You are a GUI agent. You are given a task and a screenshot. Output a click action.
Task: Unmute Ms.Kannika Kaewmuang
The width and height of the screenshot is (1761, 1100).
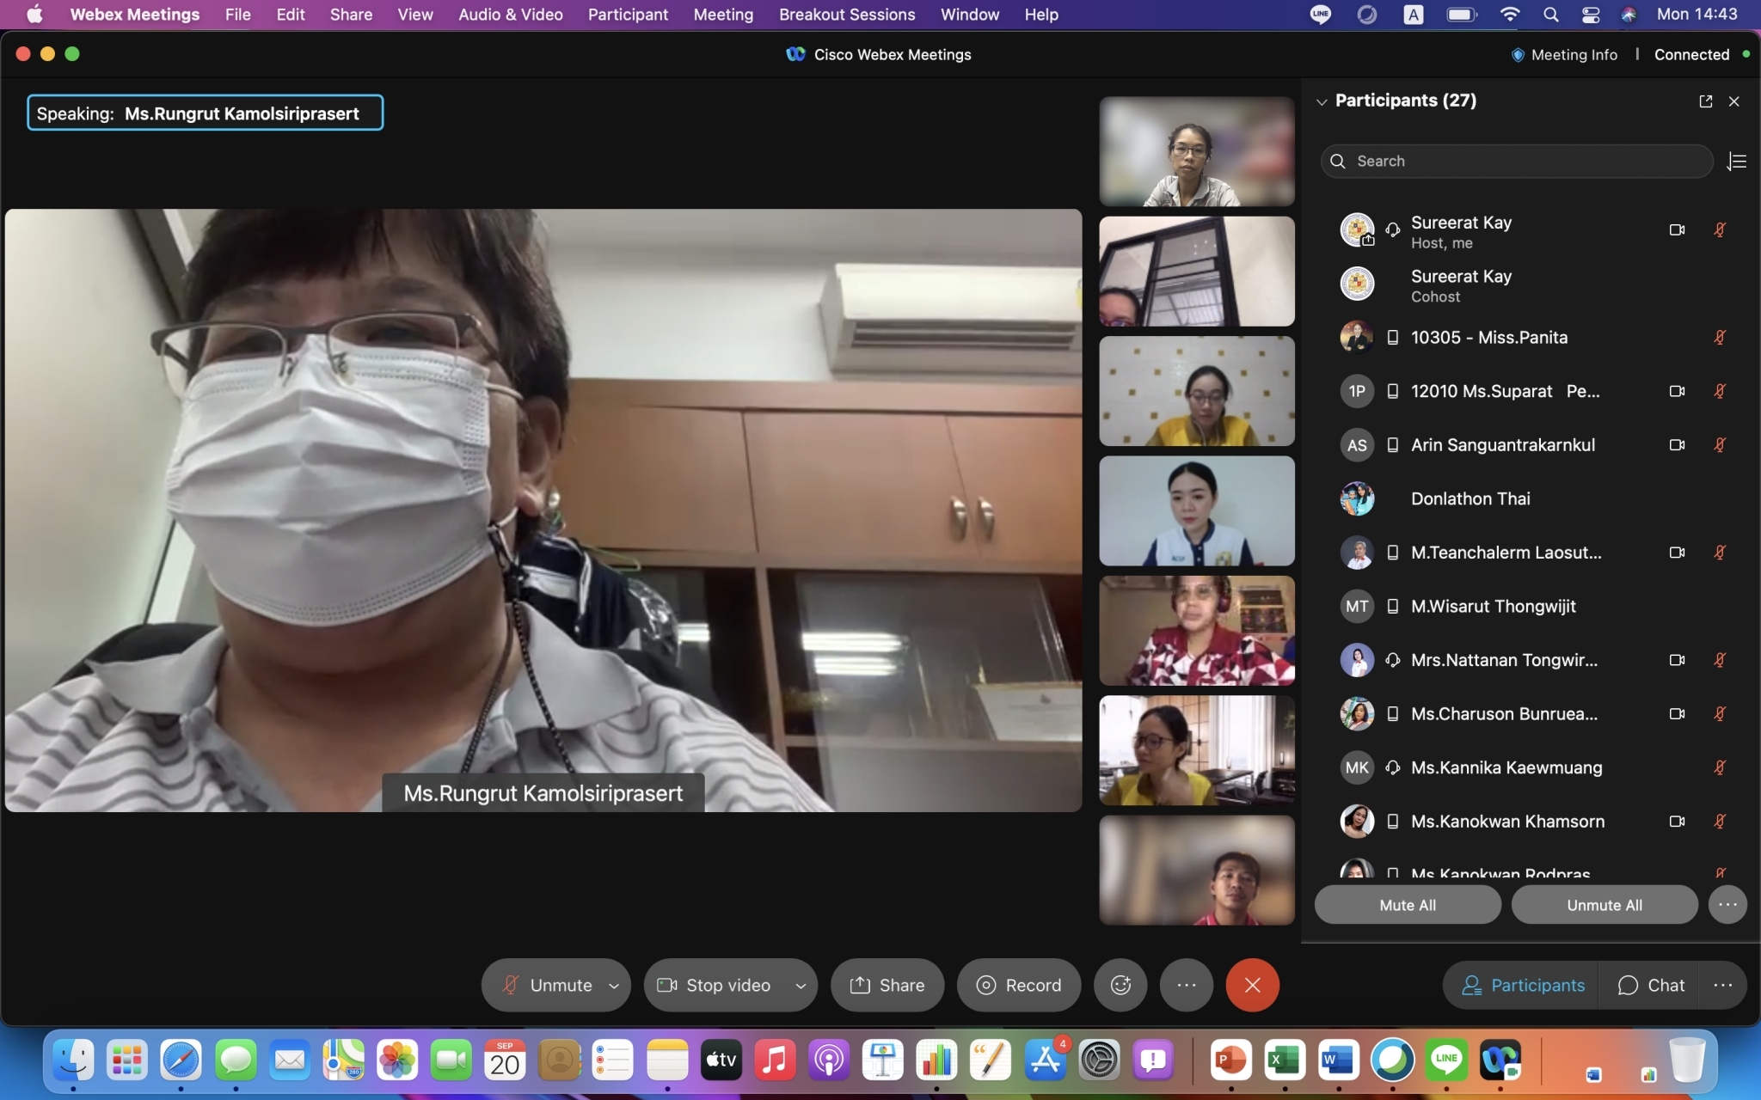pos(1720,767)
